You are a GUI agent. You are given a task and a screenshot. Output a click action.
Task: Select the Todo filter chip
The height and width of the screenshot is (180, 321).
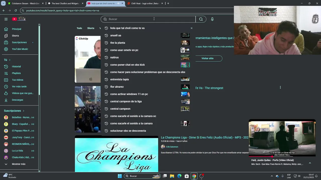[79, 28]
